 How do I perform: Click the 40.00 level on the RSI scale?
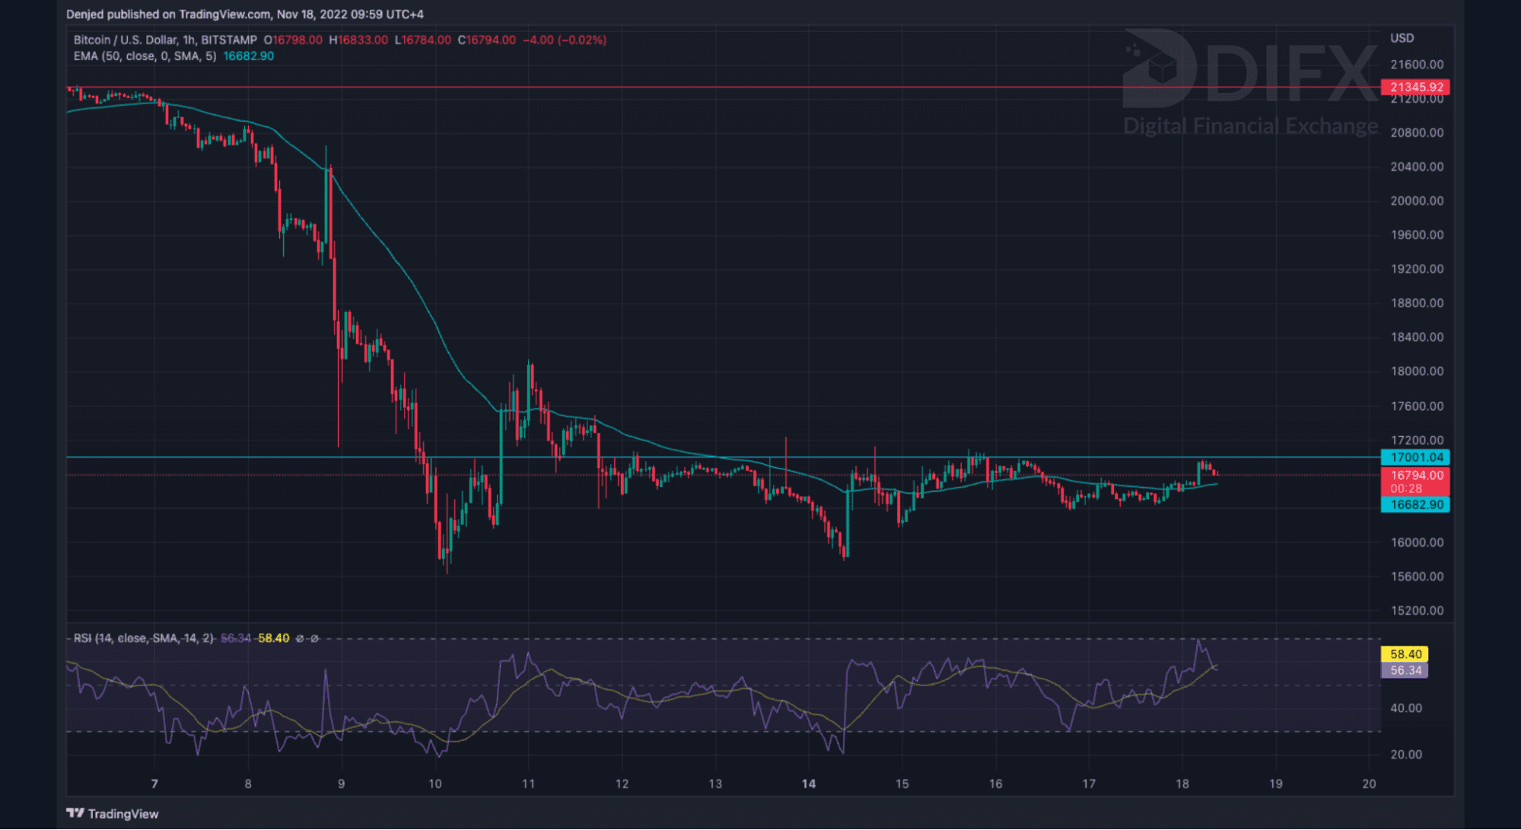(x=1405, y=708)
